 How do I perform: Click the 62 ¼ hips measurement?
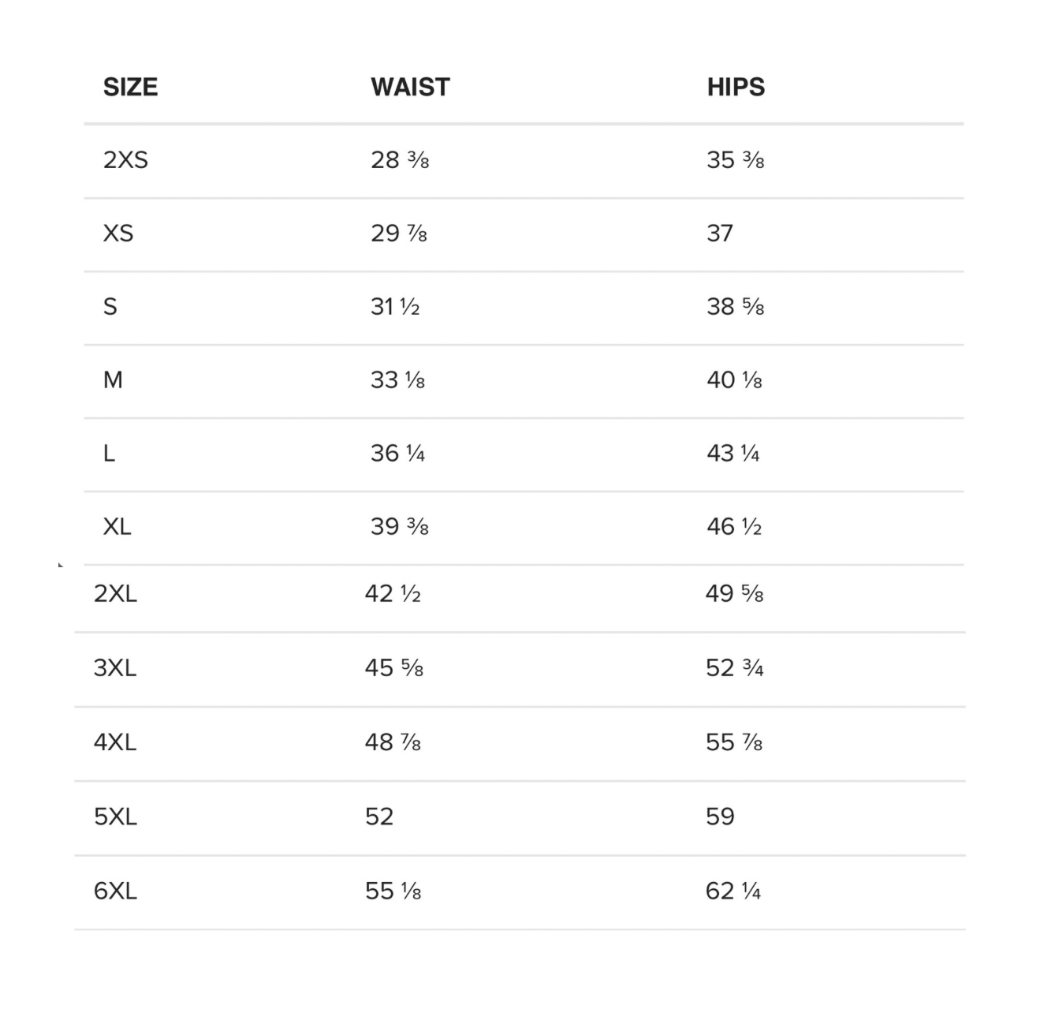tap(733, 891)
